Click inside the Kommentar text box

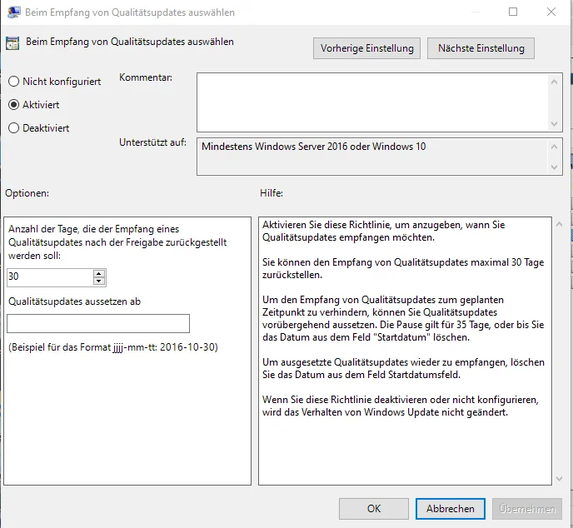(373, 102)
